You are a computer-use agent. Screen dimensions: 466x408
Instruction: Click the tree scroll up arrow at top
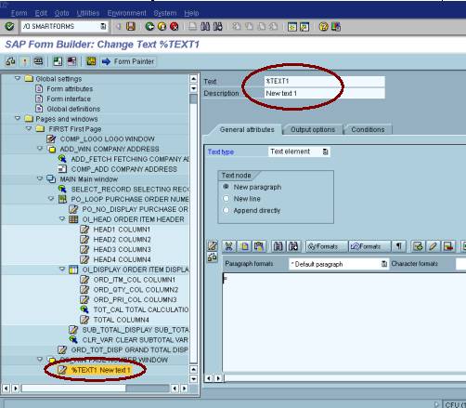click(x=193, y=78)
